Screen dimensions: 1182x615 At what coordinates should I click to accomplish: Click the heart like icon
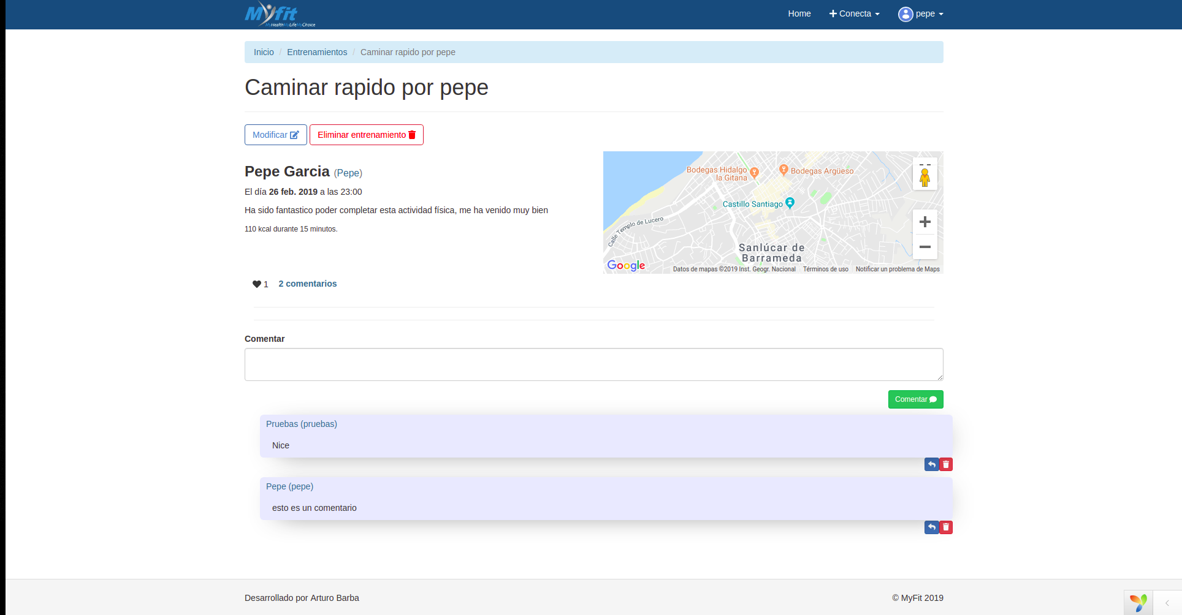click(256, 284)
